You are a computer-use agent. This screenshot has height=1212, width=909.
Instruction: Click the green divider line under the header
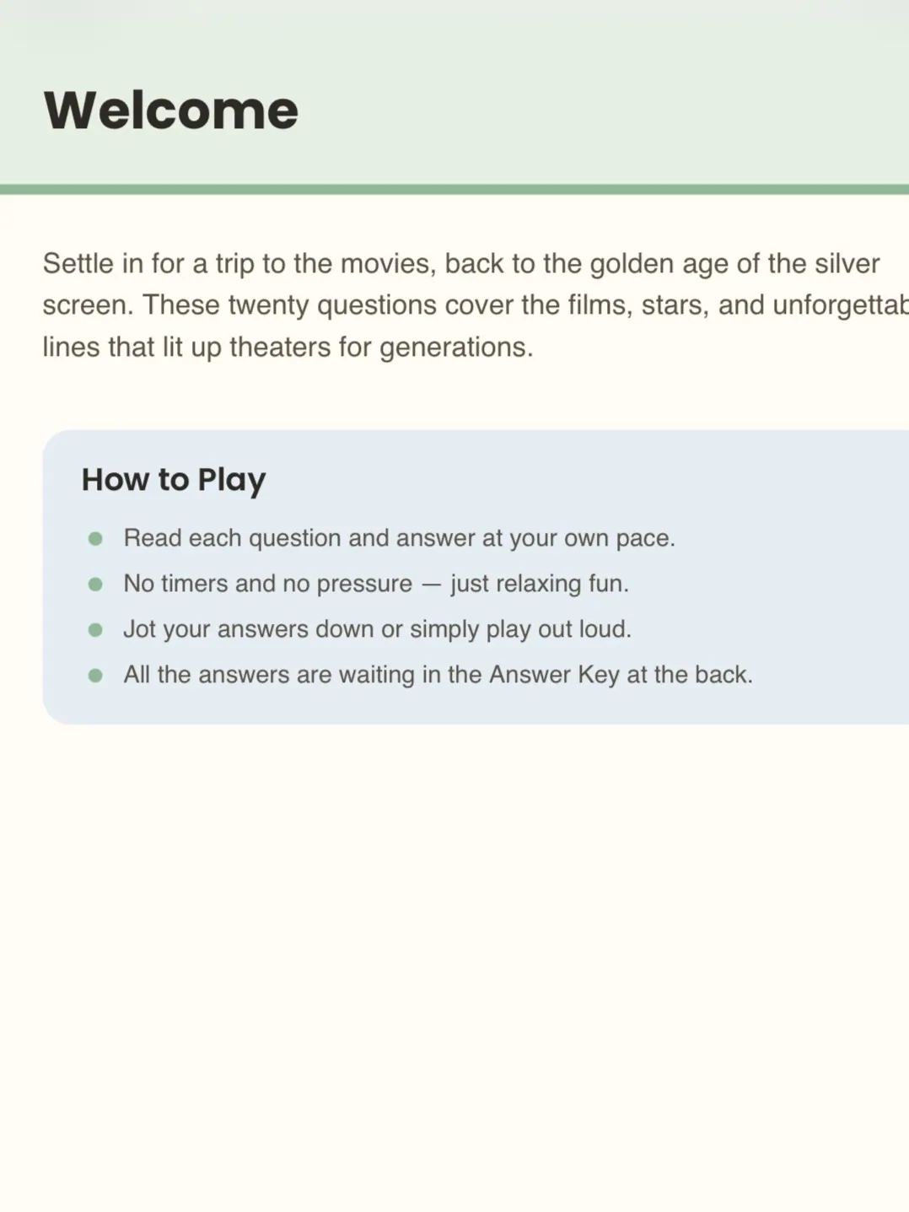coord(454,189)
